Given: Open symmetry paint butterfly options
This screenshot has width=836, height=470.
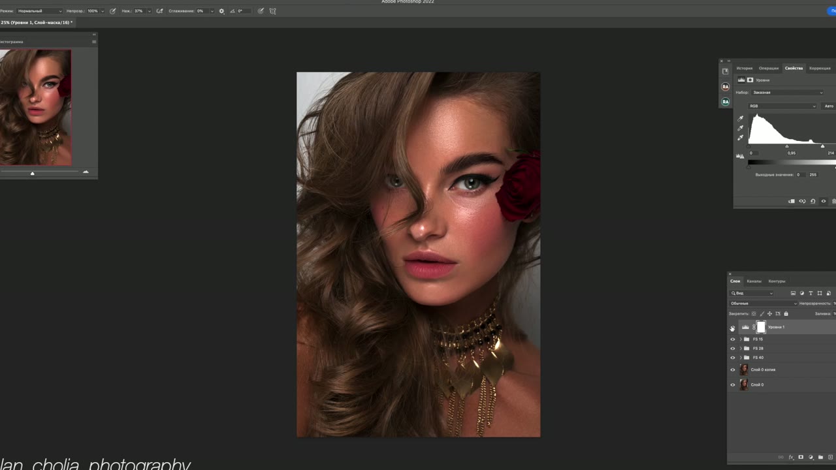Looking at the screenshot, I should click(273, 11).
